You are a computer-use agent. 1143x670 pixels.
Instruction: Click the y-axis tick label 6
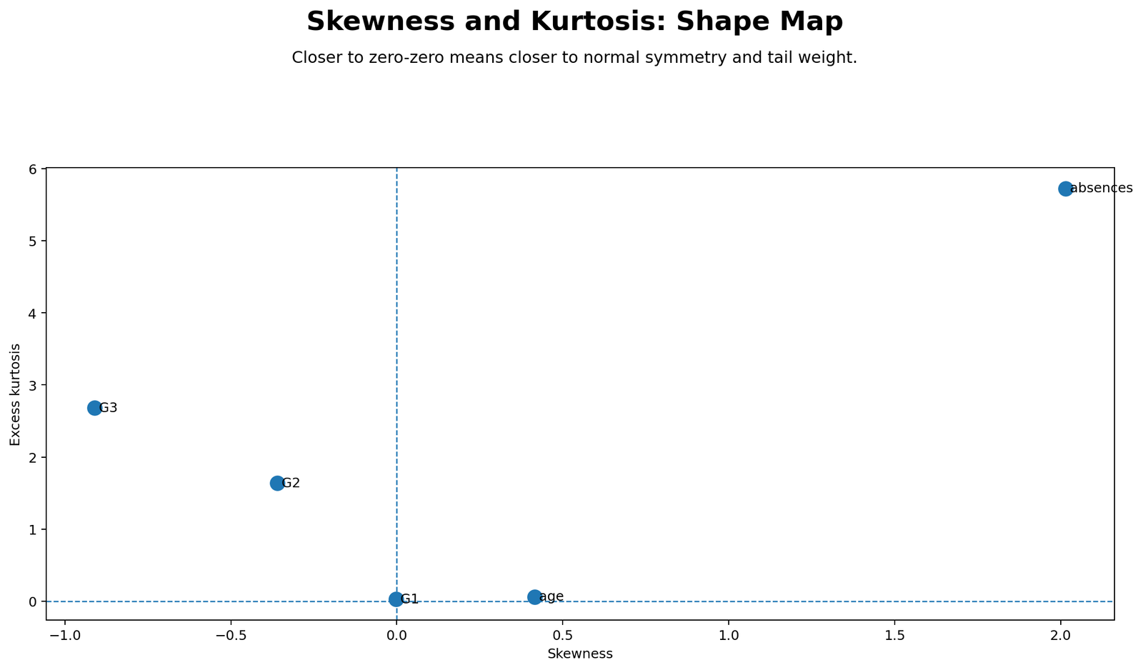tap(33, 169)
